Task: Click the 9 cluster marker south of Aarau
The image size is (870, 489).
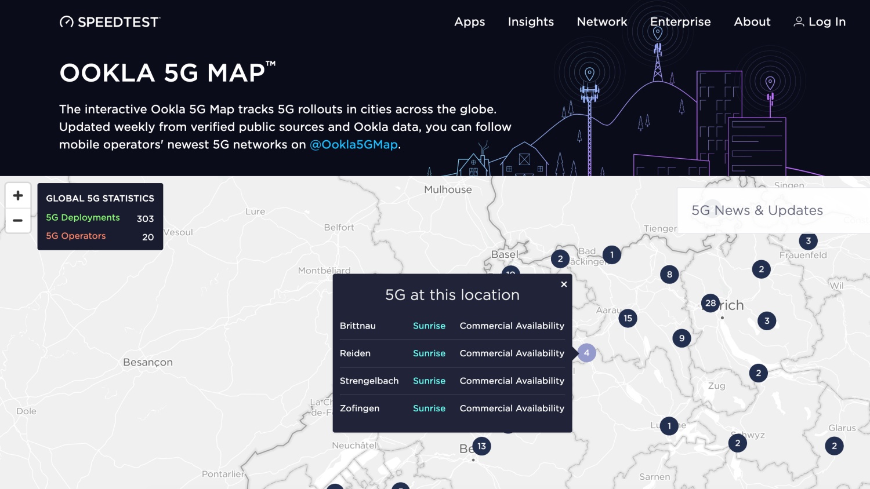Action: (x=681, y=338)
